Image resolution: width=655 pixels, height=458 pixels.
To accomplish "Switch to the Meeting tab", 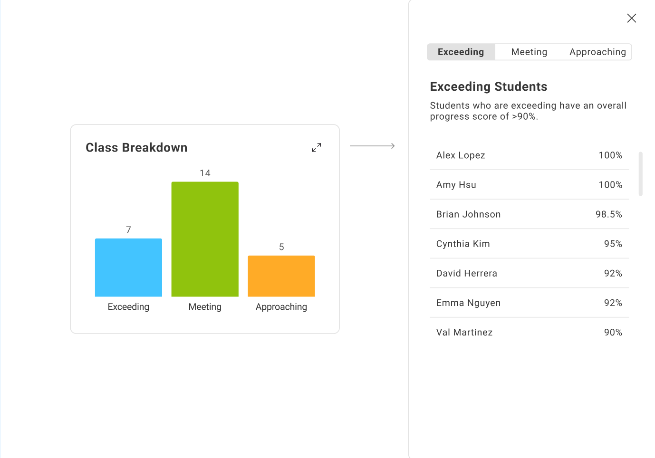I will 529,52.
